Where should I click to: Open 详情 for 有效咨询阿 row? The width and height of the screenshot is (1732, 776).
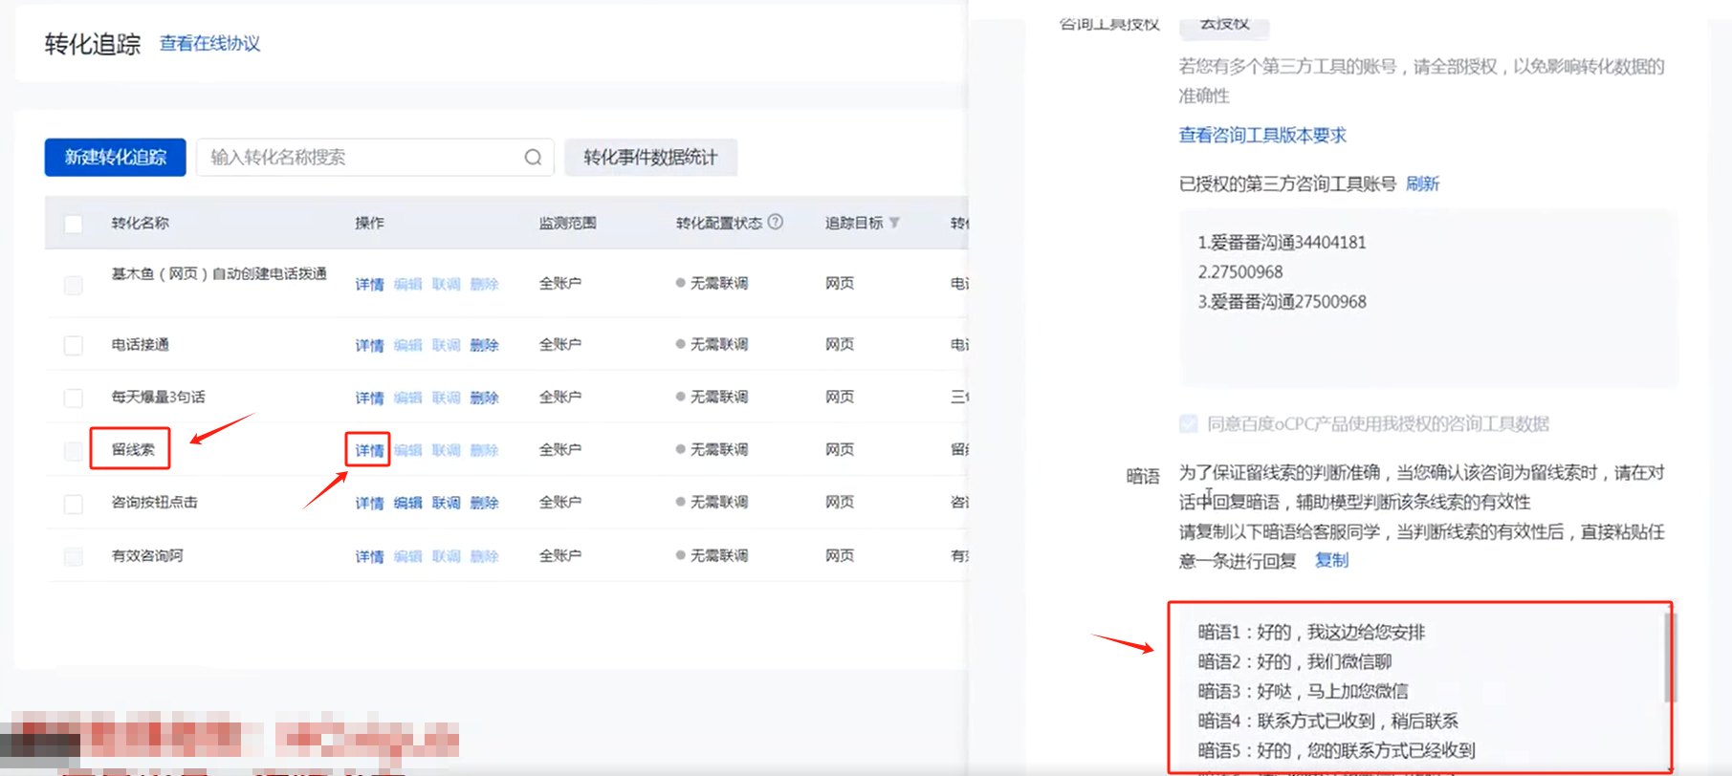point(369,556)
